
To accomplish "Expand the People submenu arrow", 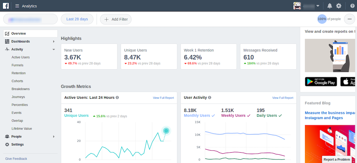I will click(x=54, y=136).
